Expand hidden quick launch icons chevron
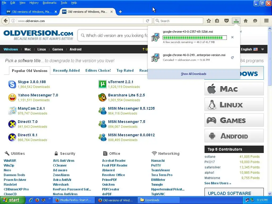This screenshot has width=272, height=204. tap(49, 199)
